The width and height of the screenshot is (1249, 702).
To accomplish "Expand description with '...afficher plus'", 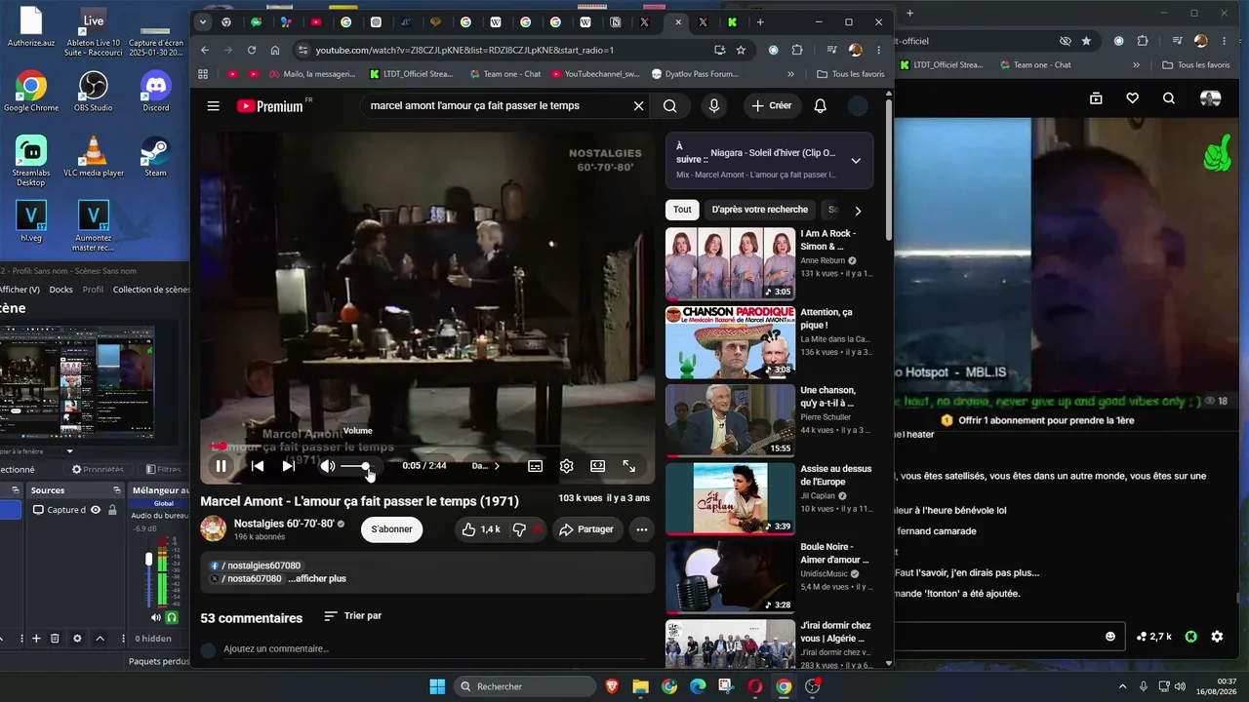I will [317, 579].
